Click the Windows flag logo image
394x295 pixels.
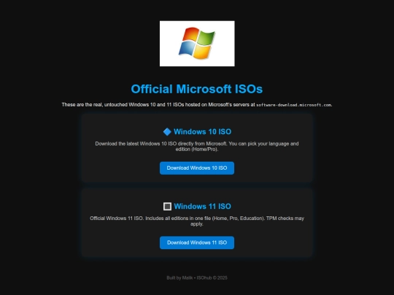pyautogui.click(x=197, y=44)
